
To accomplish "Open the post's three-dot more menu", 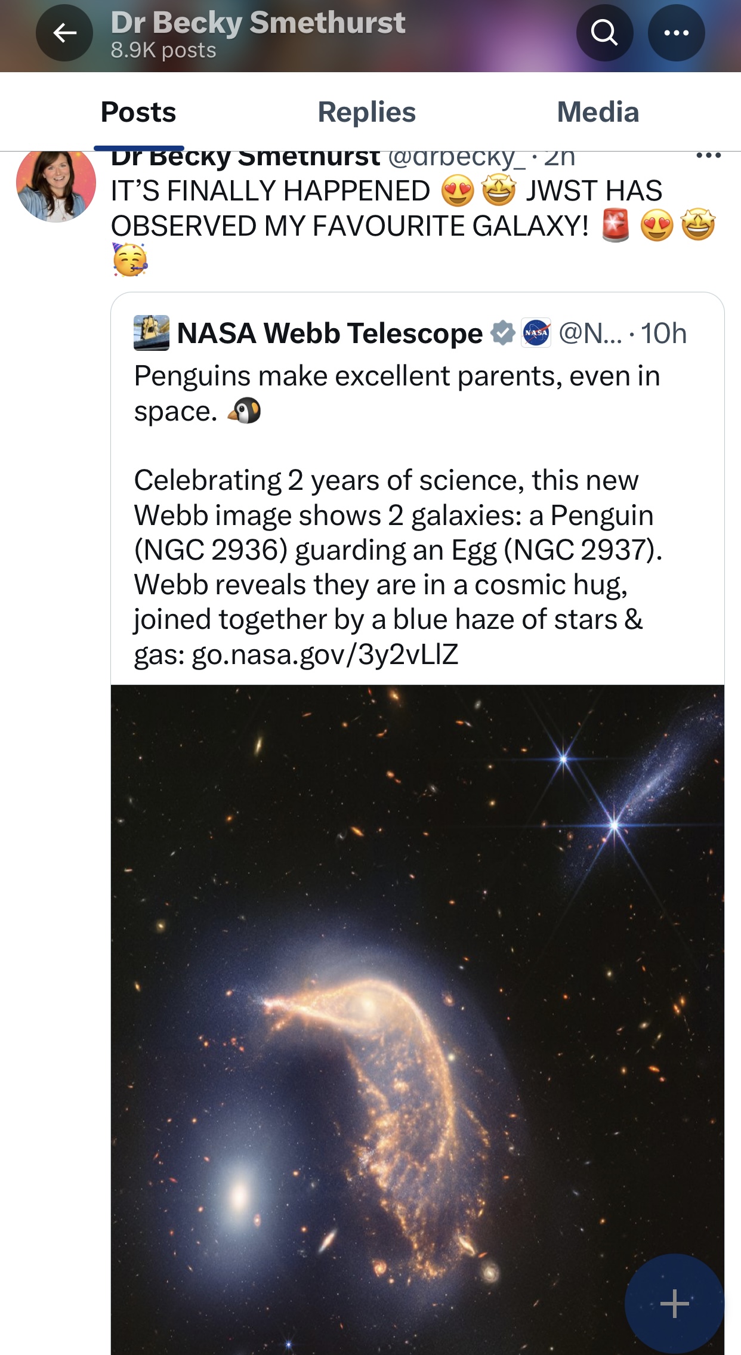I will pyautogui.click(x=709, y=156).
